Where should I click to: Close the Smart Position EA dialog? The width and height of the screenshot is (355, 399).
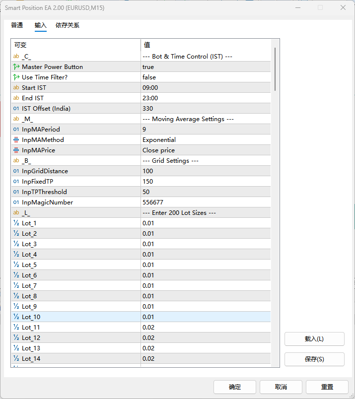pyautogui.click(x=343, y=7)
